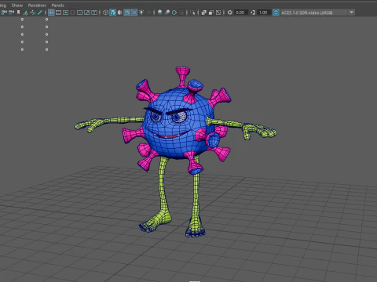
Task: Click the view transform dropdown arrow
Action: click(x=351, y=13)
